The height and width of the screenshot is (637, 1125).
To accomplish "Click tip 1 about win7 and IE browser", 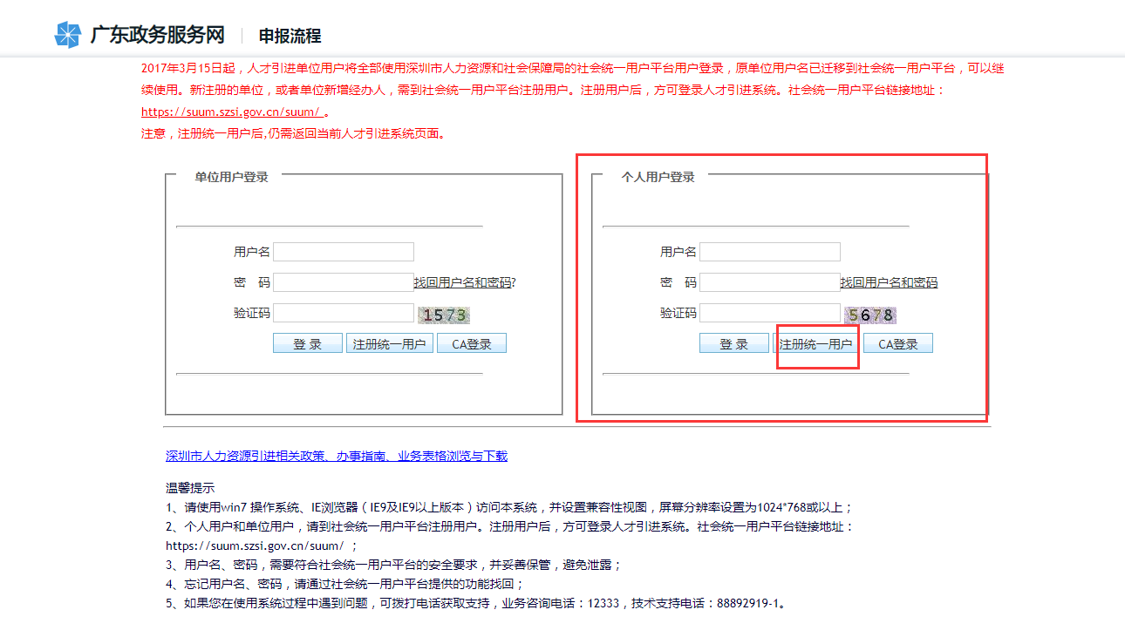I will click(x=509, y=507).
